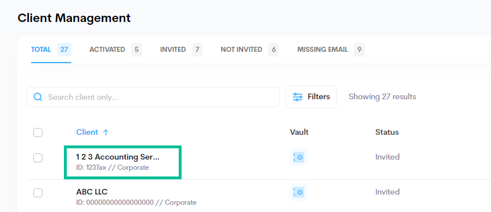The image size is (491, 212).
Task: Open the ABC LLC client record
Action: point(92,192)
